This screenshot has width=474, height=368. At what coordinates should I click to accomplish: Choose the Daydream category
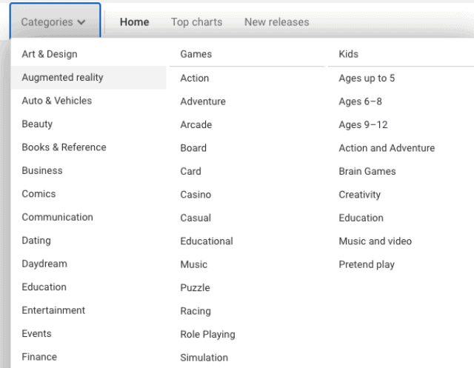(44, 264)
